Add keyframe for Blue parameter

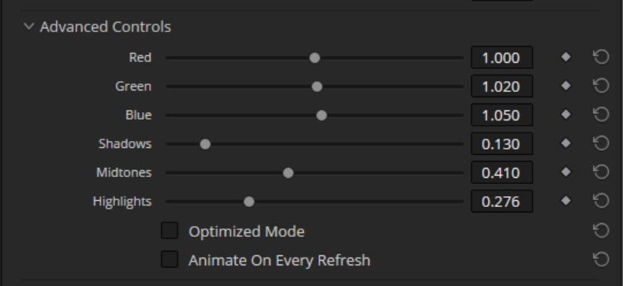tap(566, 115)
